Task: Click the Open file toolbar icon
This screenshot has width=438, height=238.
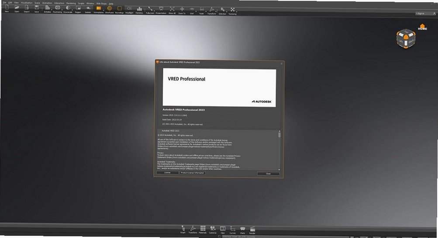Action: [x=17, y=8]
